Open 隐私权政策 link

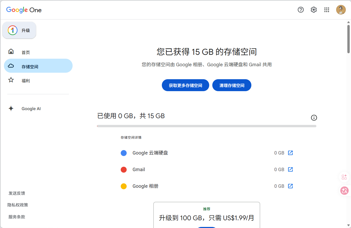point(18,205)
